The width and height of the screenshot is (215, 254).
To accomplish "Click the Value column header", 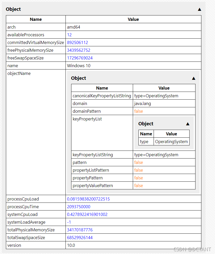I will coord(133,19).
